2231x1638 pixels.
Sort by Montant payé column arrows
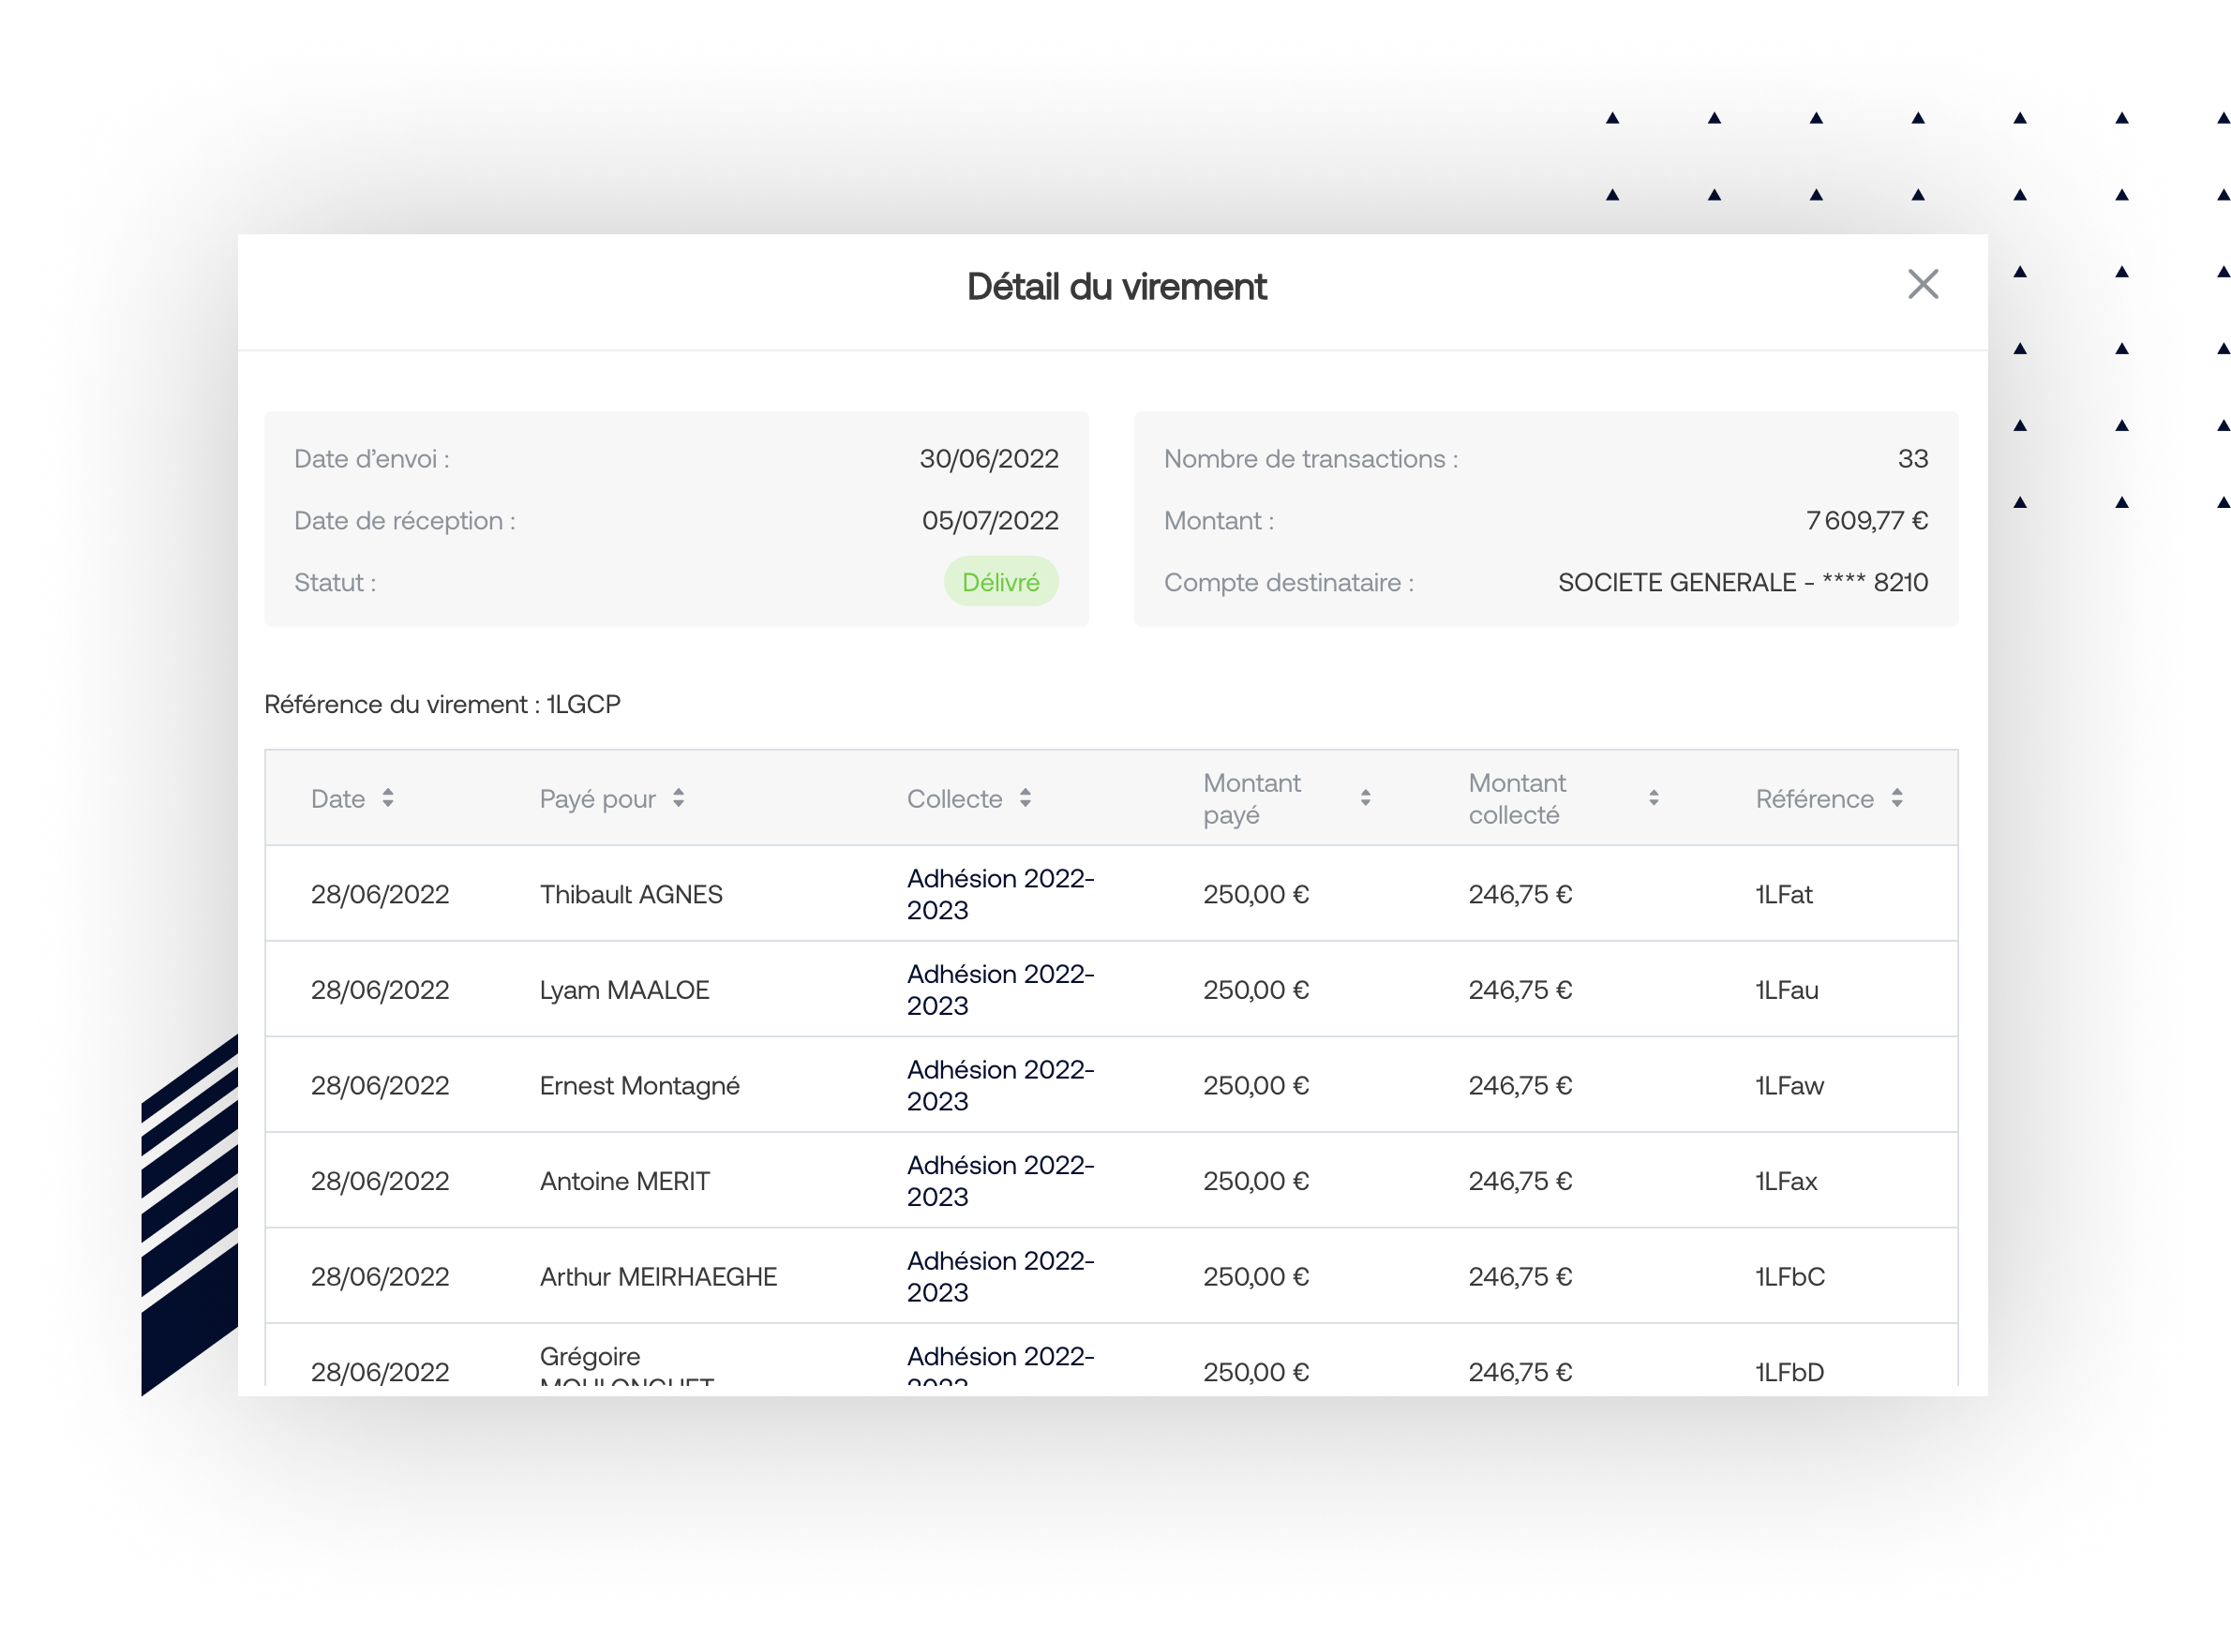coord(1365,797)
